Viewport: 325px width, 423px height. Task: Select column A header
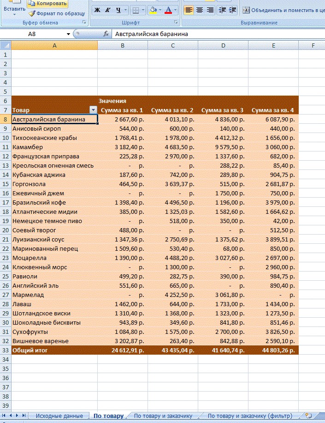pos(54,46)
